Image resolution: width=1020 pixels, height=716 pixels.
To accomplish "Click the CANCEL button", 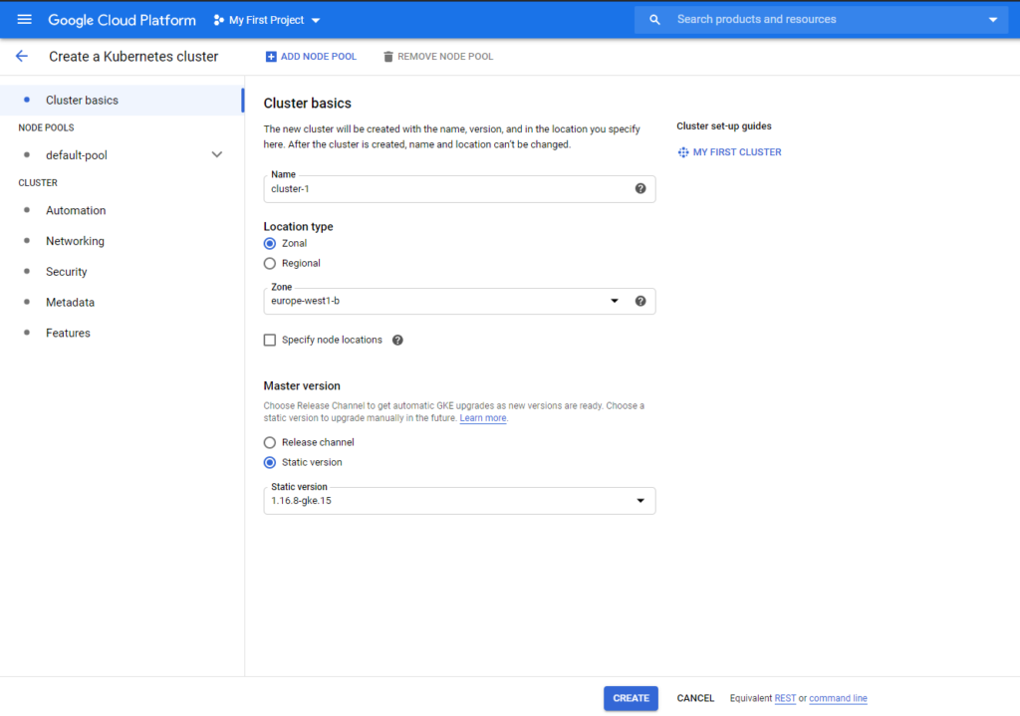I will coord(695,698).
